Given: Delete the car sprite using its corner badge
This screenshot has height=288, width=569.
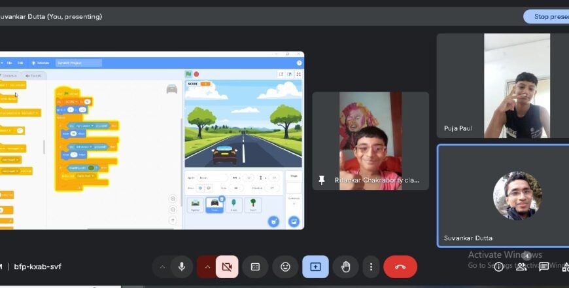Looking at the screenshot, I should 222,199.
